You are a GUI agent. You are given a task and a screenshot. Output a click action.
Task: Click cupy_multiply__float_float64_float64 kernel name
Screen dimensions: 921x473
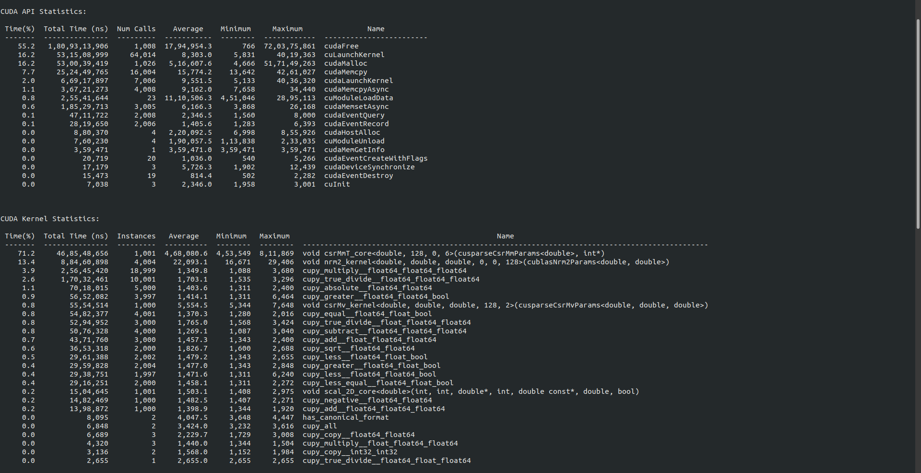coord(380,443)
